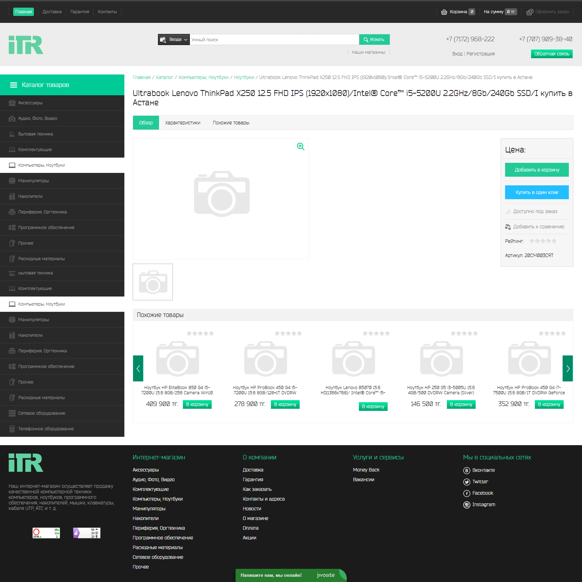Rate the HP EliteBook 850 G4 stars
The height and width of the screenshot is (582, 582).
click(200, 334)
